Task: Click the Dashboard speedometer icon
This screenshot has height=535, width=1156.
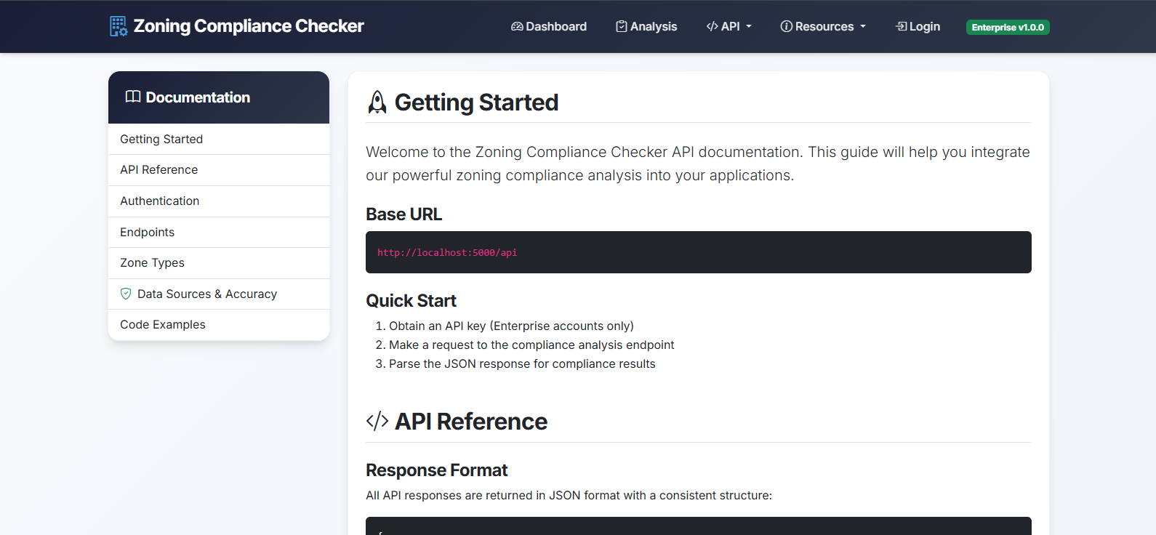Action: tap(517, 26)
